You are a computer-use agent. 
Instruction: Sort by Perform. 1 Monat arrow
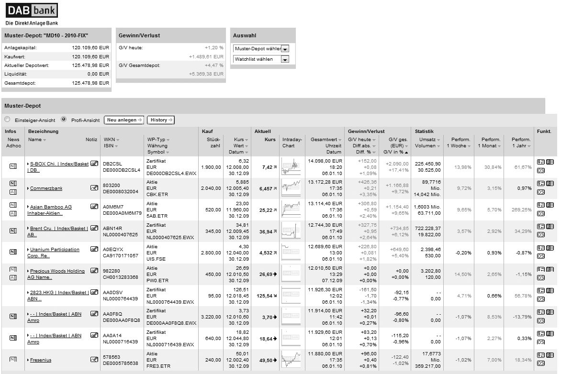point(499,146)
